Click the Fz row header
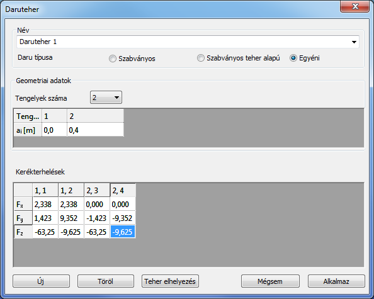Viewport: 374px width, 299px height. click(23, 232)
